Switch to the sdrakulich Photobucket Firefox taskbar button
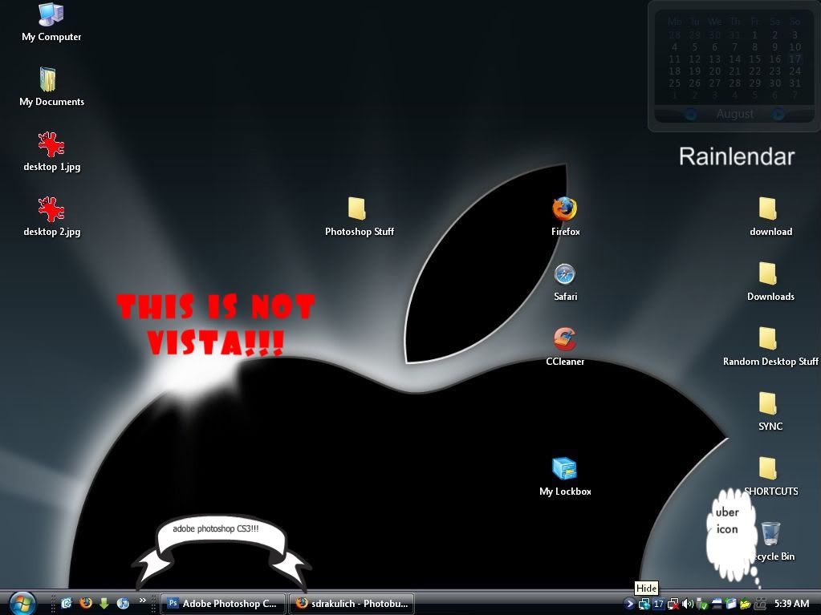821x615 pixels. (x=352, y=604)
